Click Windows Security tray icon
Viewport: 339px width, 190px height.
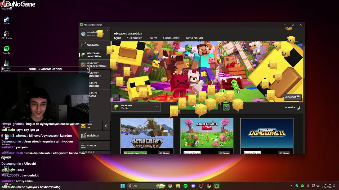tap(297, 186)
